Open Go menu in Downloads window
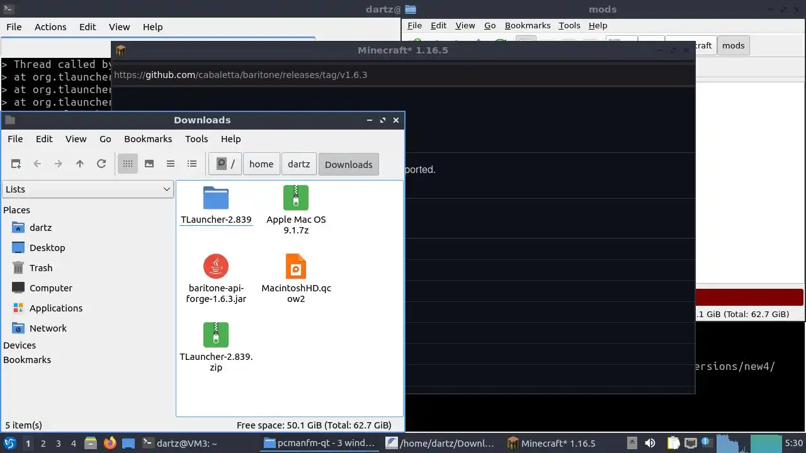This screenshot has height=453, width=806. click(x=105, y=139)
